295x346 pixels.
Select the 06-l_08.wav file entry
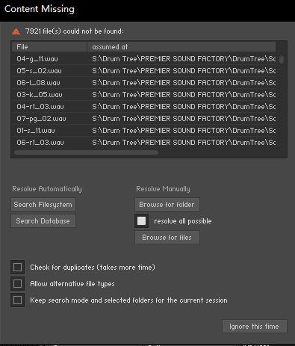coord(143,83)
